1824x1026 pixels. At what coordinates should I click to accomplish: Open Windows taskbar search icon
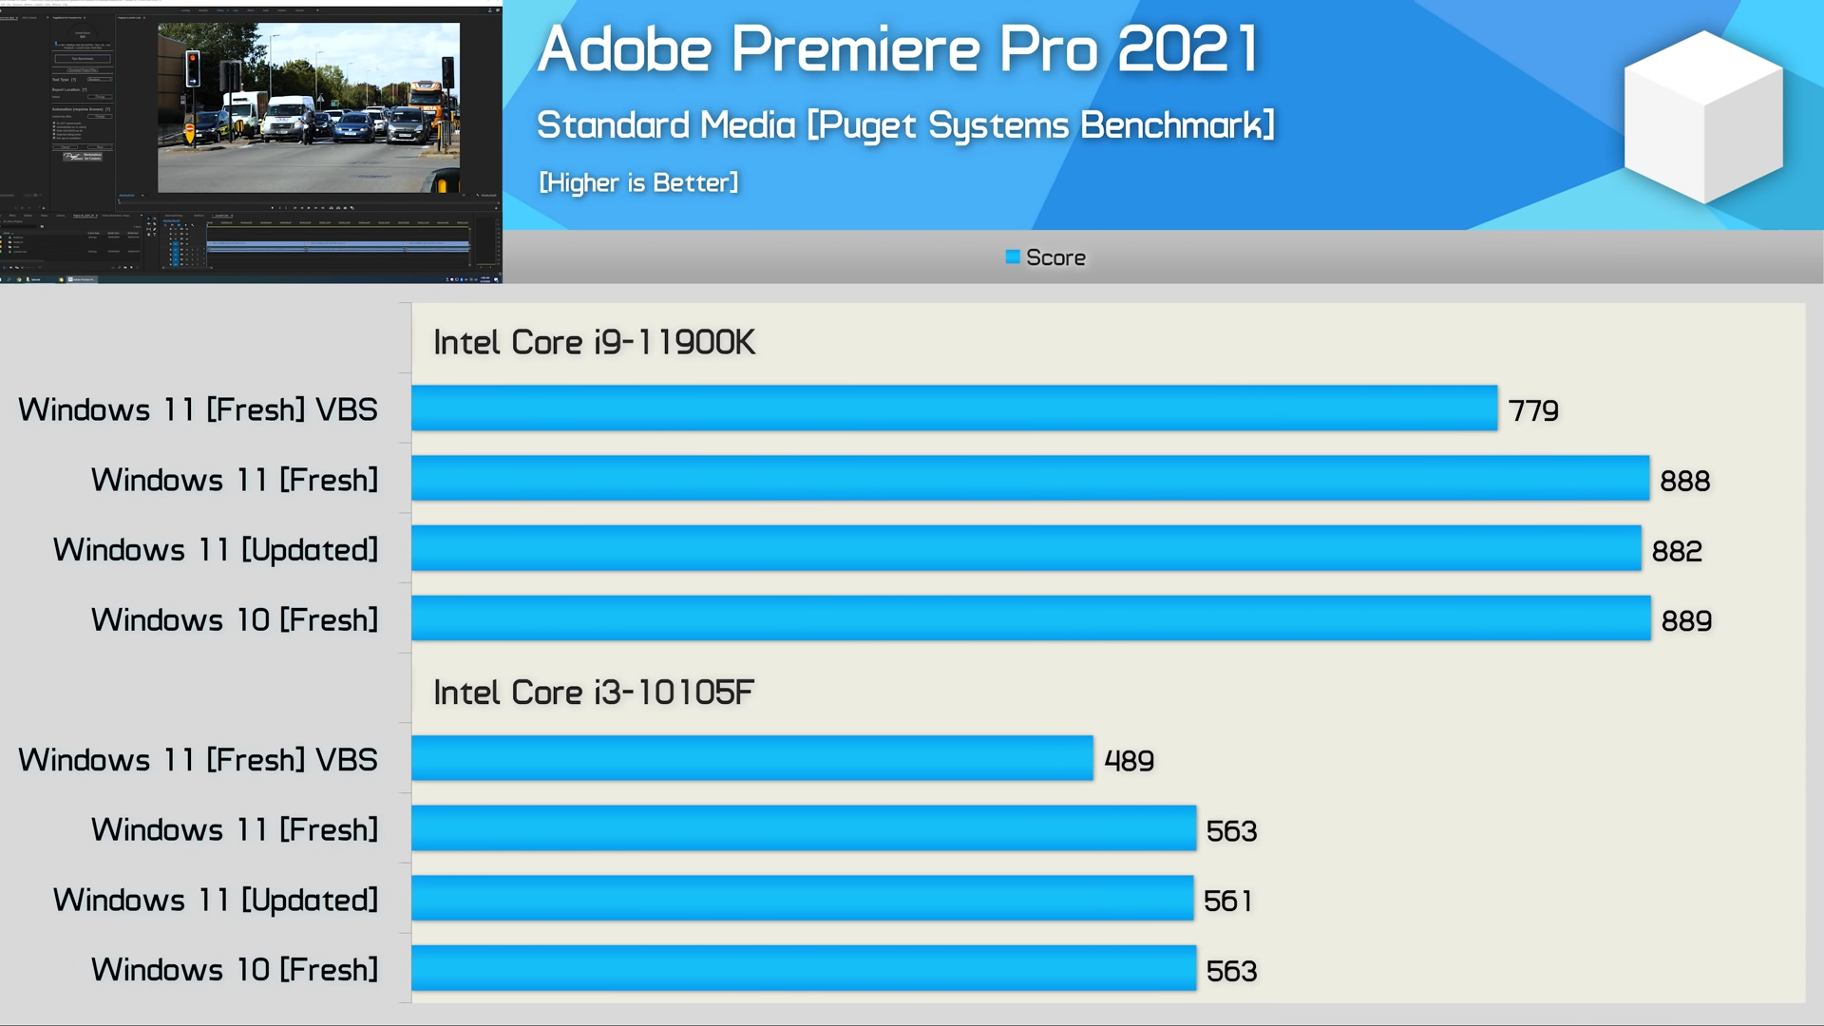tap(9, 279)
